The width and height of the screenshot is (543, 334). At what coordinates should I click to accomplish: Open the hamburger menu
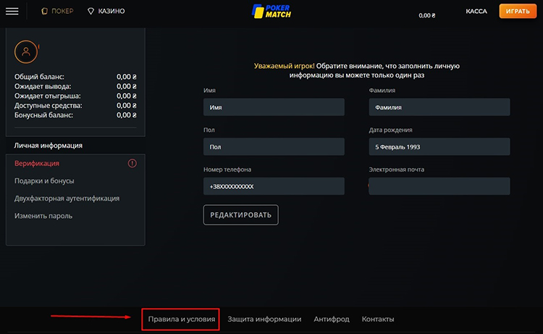tap(12, 12)
